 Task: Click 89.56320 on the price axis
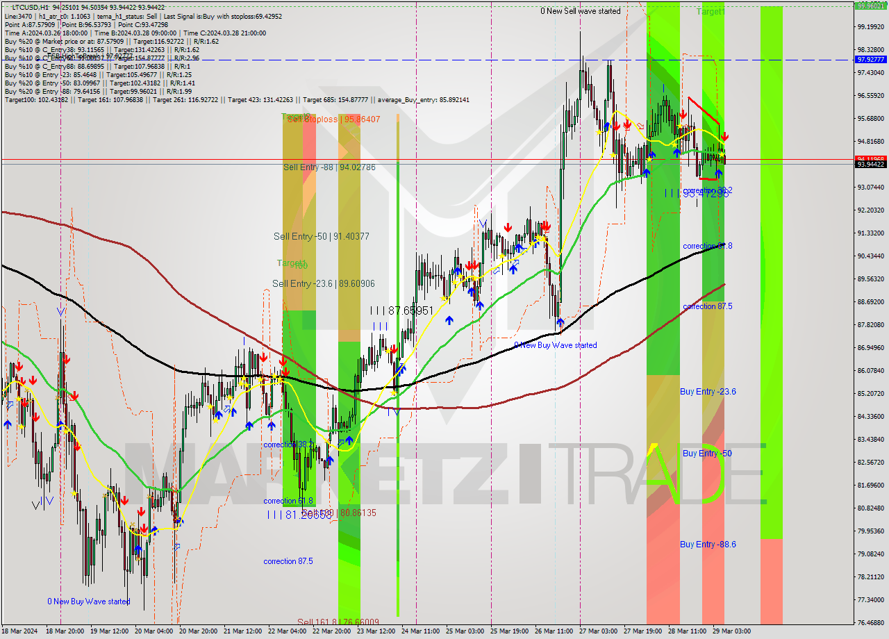tap(871, 279)
